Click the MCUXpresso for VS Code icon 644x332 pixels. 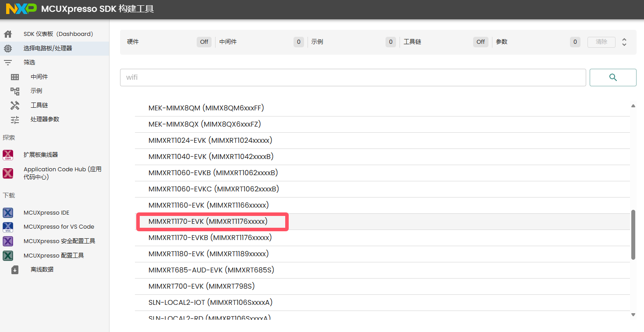pos(8,227)
